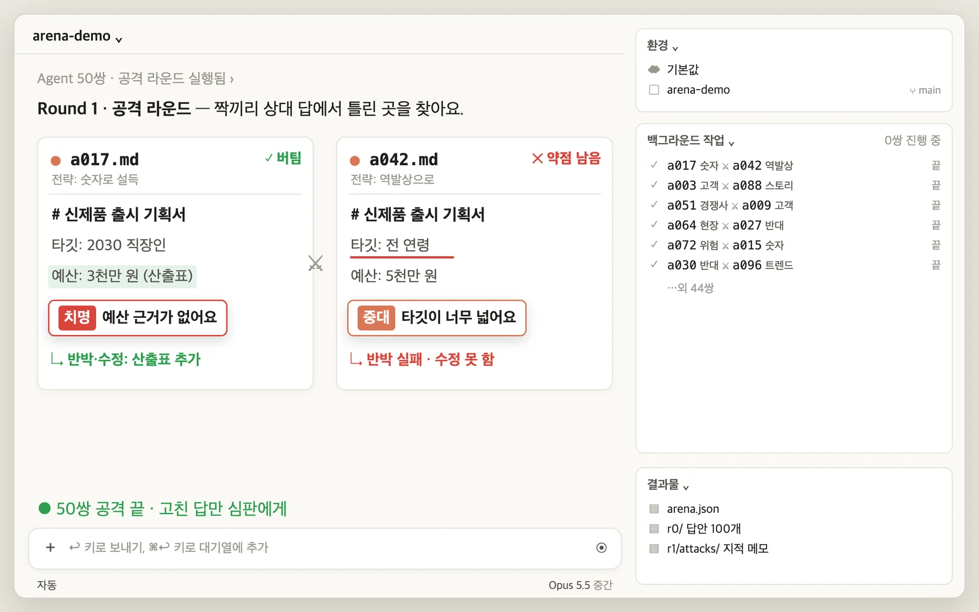Open r1/attacks/ 지적 메모 folder
The height and width of the screenshot is (612, 979).
point(718,548)
